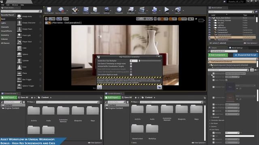Click Blueprint/Add Script button
Viewport: 259px width, 145px height.
[245, 55]
